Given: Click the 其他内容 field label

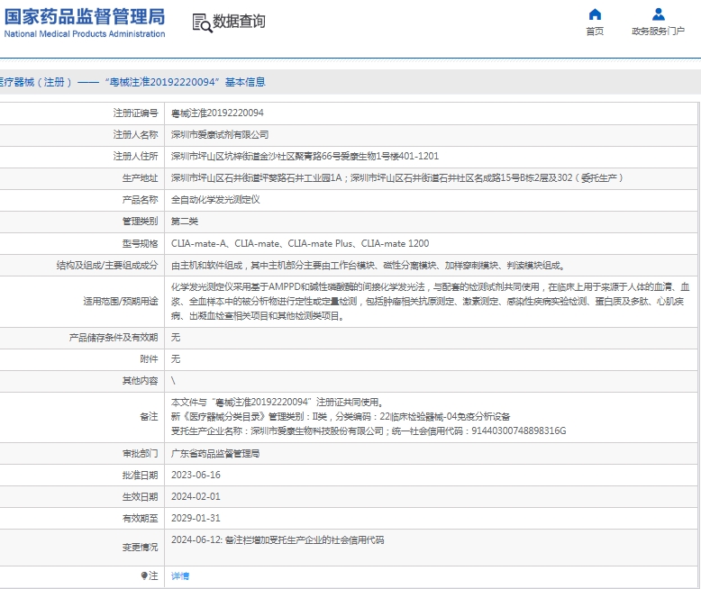Looking at the screenshot, I should 140,381.
